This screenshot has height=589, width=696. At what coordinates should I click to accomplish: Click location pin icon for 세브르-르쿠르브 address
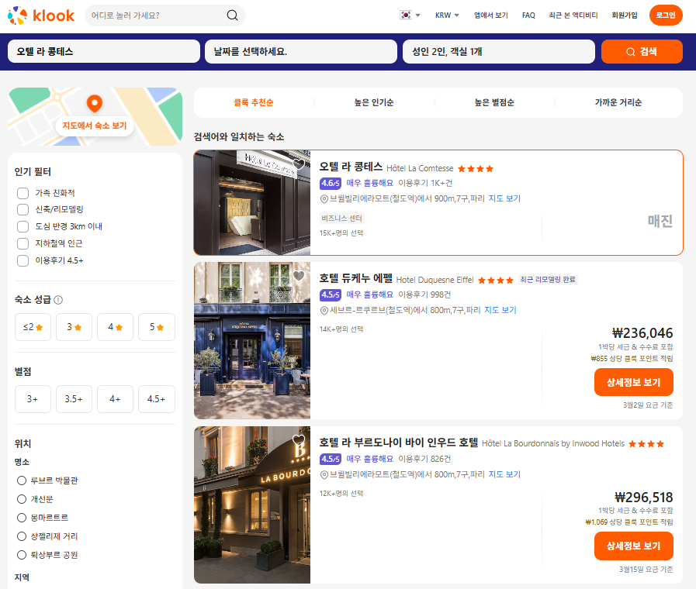click(x=324, y=311)
